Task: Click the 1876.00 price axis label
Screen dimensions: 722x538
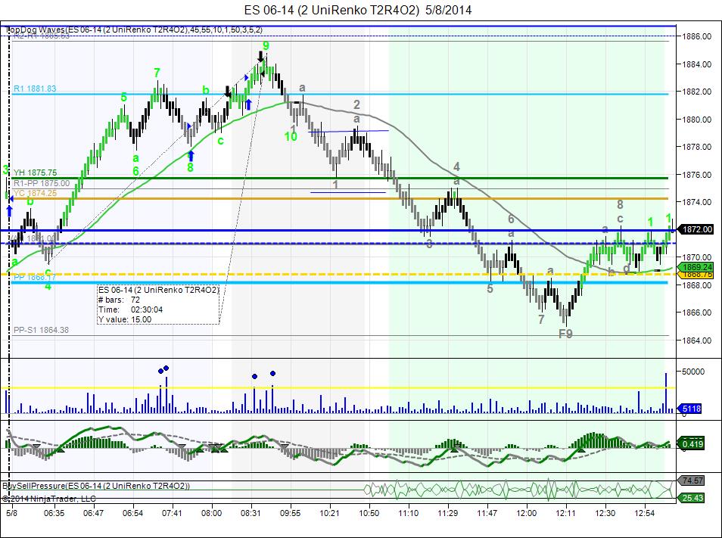Action: point(697,175)
